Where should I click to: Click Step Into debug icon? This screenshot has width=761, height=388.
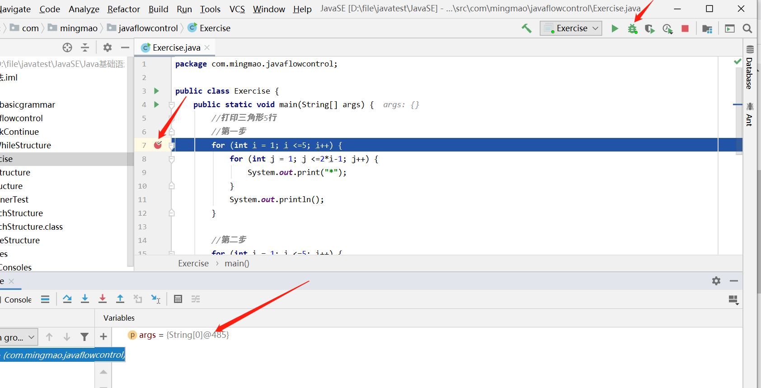[85, 299]
